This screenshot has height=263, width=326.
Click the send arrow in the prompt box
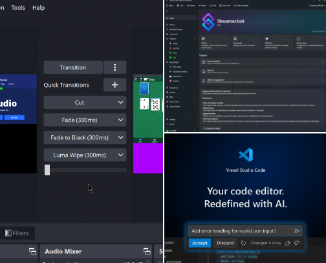coord(297,231)
